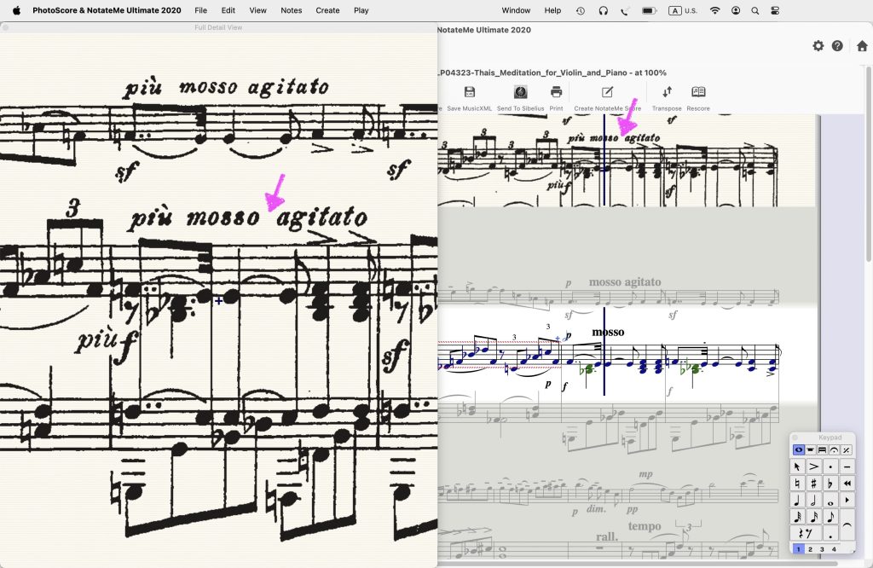
Task: Click the Rescore book icon
Action: coord(698,92)
